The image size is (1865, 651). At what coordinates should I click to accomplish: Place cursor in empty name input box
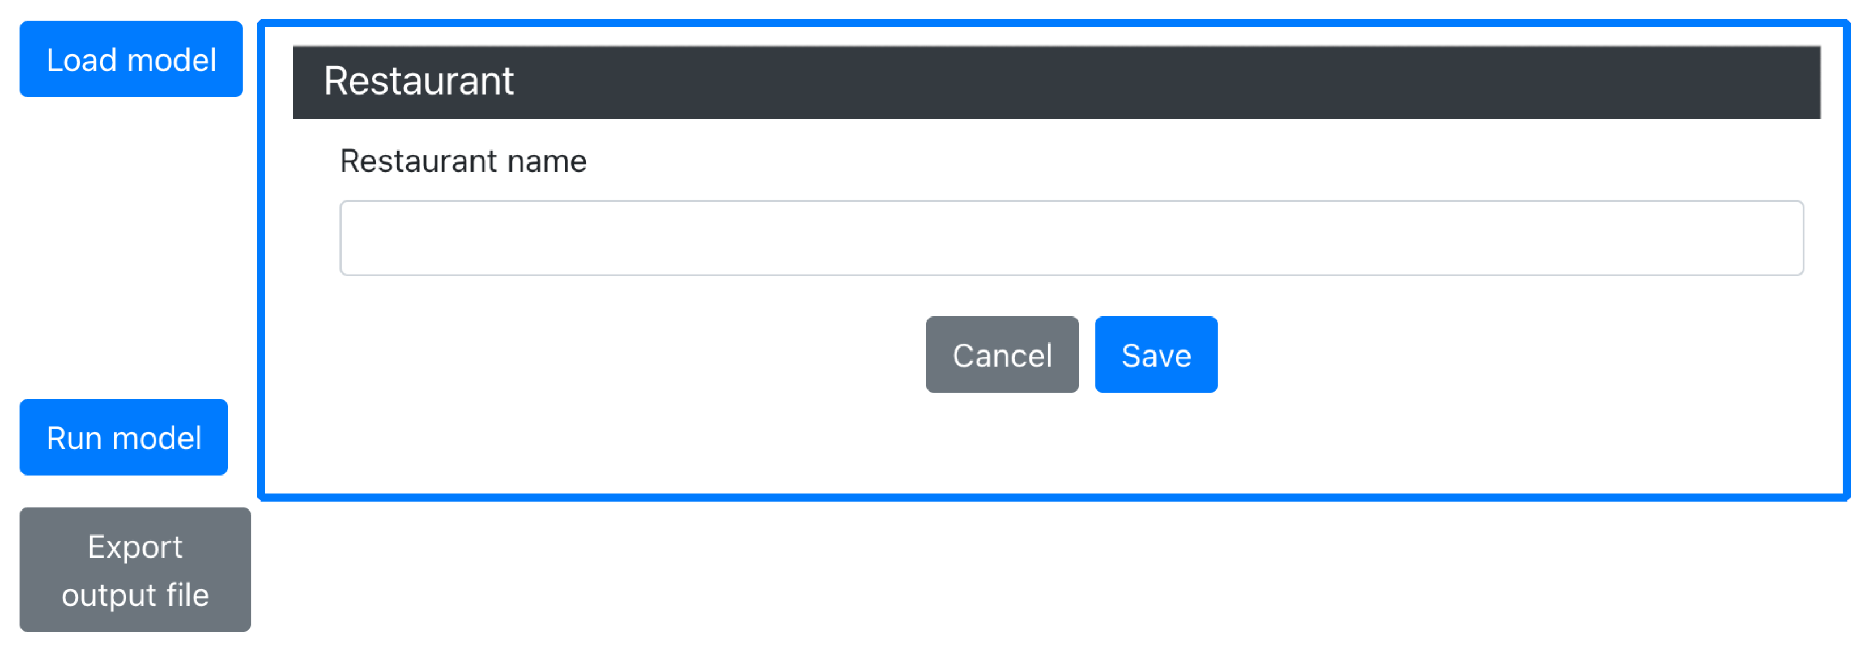point(1071,238)
